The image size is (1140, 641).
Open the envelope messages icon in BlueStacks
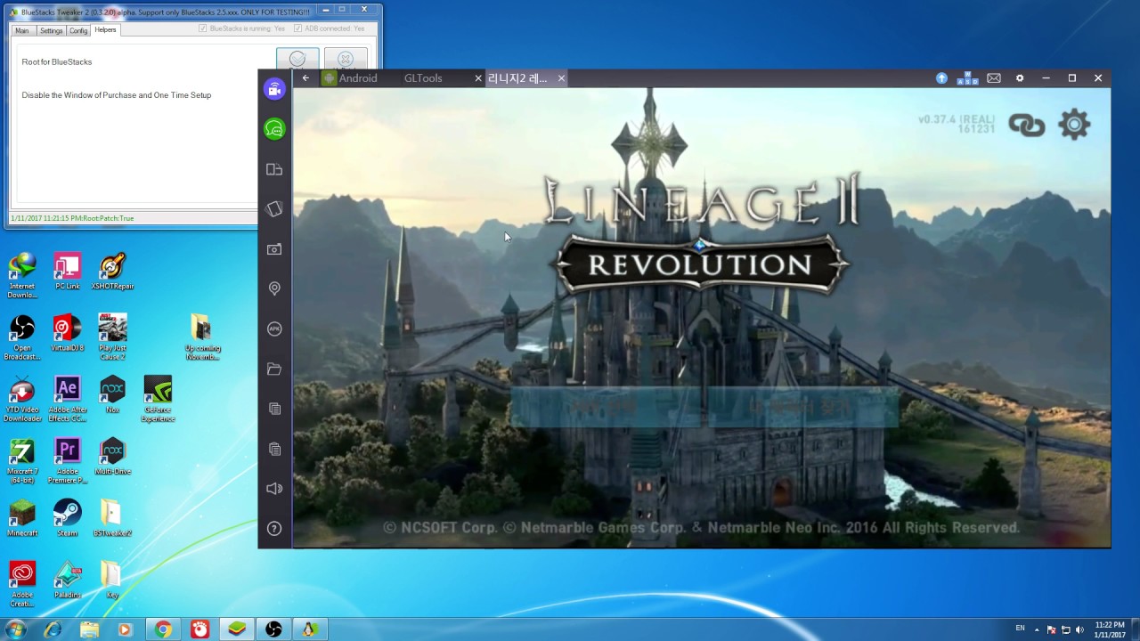pyautogui.click(x=994, y=78)
